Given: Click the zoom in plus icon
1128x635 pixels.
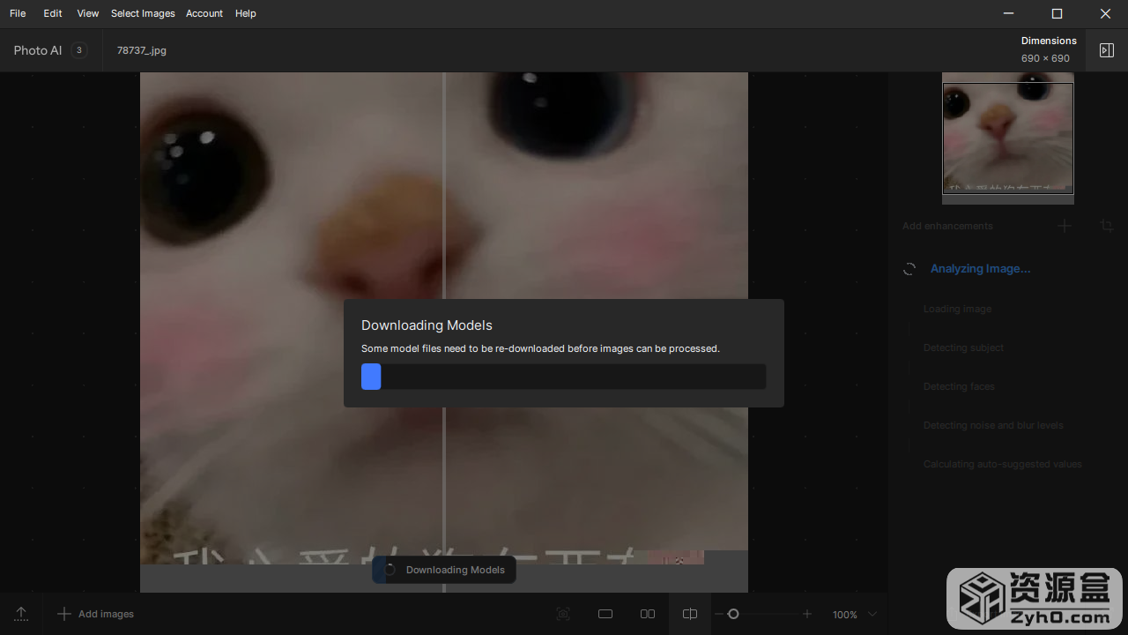Looking at the screenshot, I should pos(807,614).
